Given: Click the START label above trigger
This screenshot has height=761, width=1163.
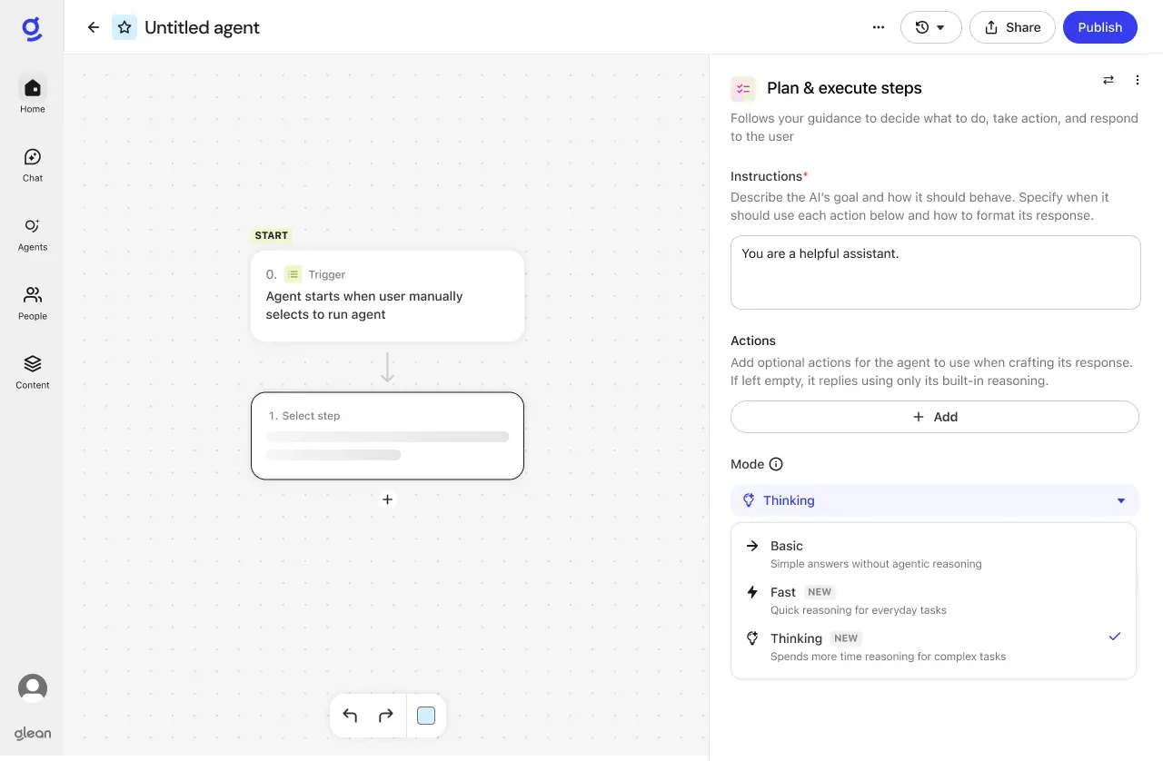Looking at the screenshot, I should (271, 235).
